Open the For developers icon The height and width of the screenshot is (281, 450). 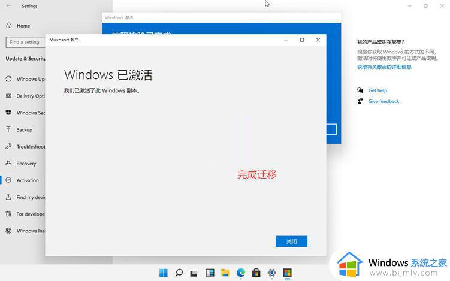[x=8, y=213]
